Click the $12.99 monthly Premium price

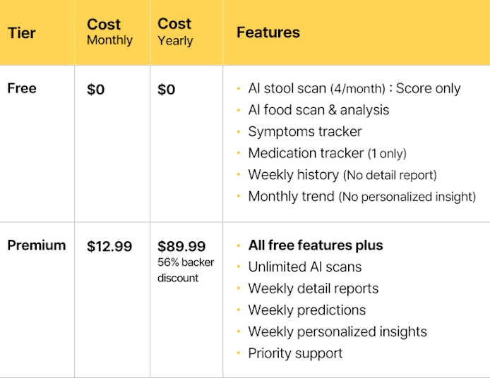point(109,247)
